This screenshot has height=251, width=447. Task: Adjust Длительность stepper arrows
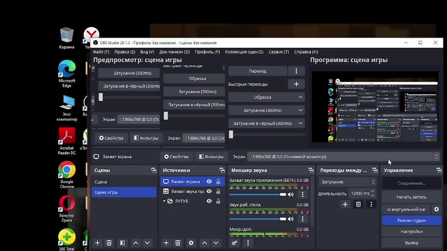(372, 193)
